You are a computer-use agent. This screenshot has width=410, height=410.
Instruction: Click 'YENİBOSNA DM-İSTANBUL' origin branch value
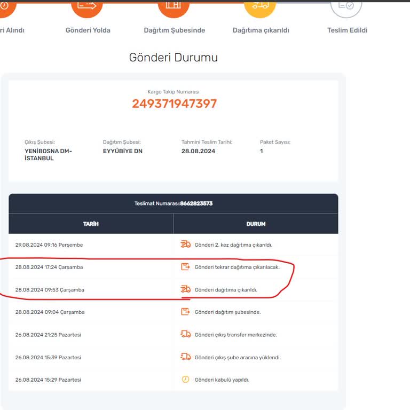[x=48, y=154]
